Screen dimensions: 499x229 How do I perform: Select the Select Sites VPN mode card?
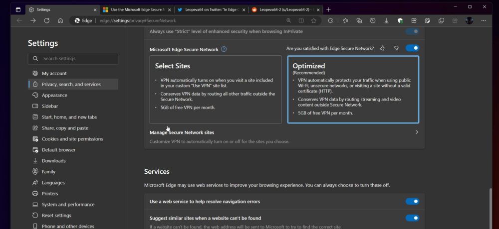click(x=216, y=90)
